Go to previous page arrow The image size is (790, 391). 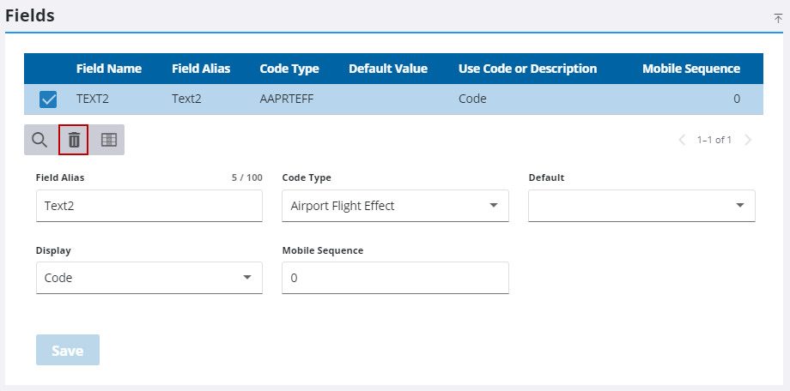coord(682,140)
